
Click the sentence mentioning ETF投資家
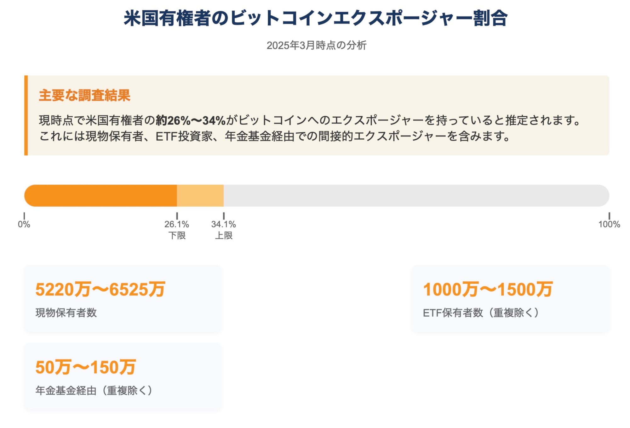(x=274, y=136)
